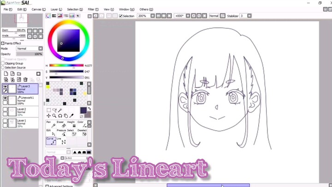Click the Normal view mode button
Image resolution: width=332 pixels, height=187 pixels.
tap(213, 16)
